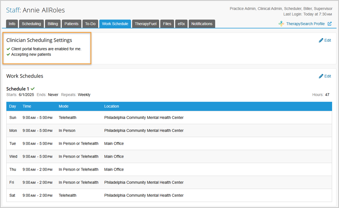Switch to the Scheduling tab

point(31,24)
